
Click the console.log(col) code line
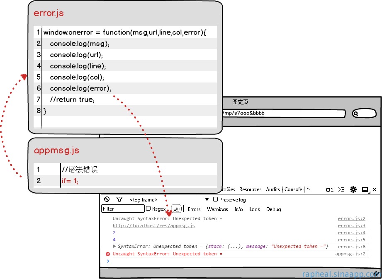pyautogui.click(x=77, y=77)
